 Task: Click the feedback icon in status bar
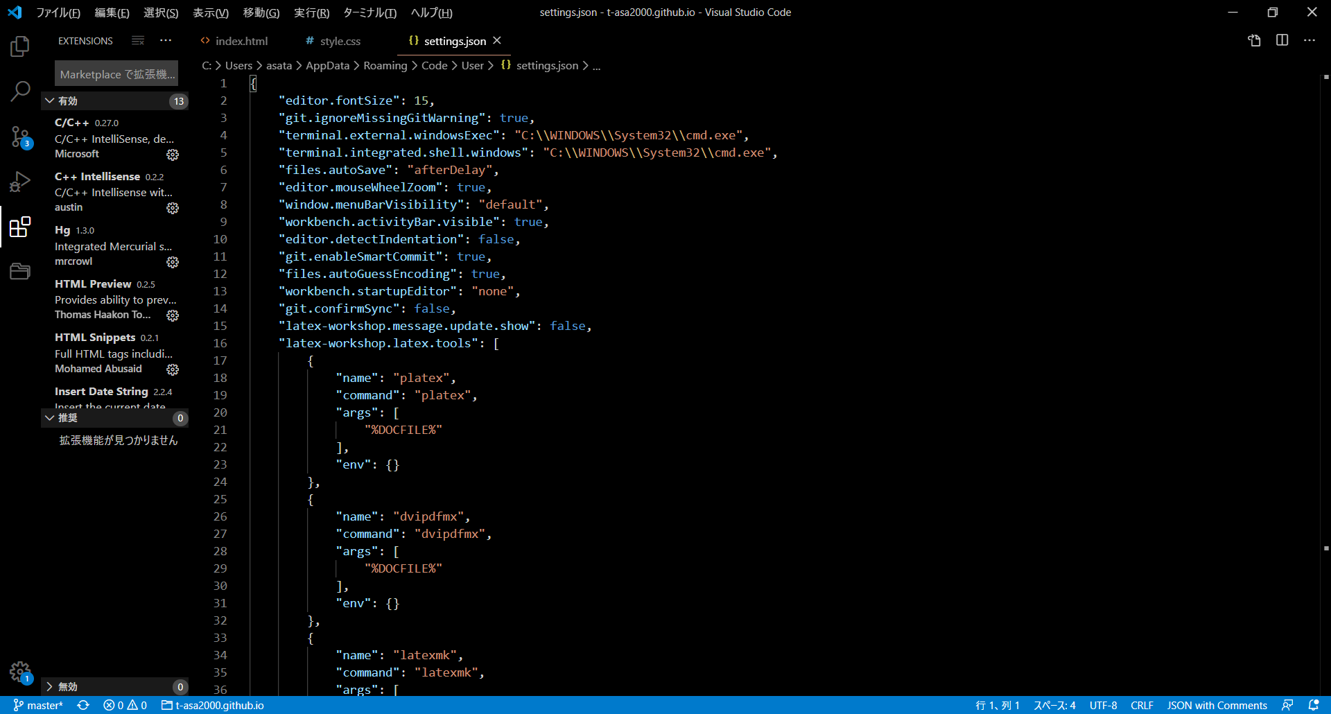(x=1287, y=705)
